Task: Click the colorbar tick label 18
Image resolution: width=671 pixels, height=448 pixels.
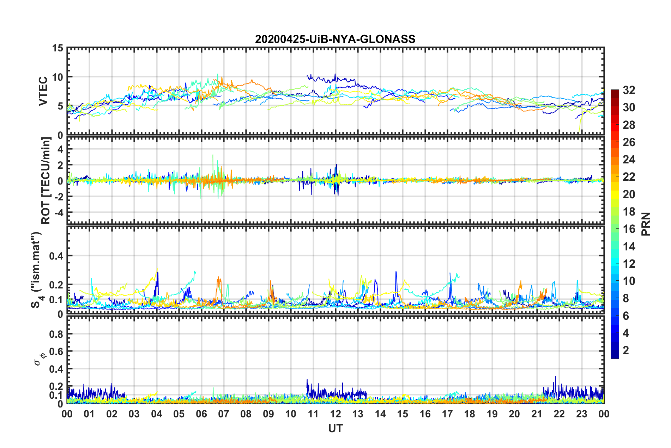Action: coord(629,212)
